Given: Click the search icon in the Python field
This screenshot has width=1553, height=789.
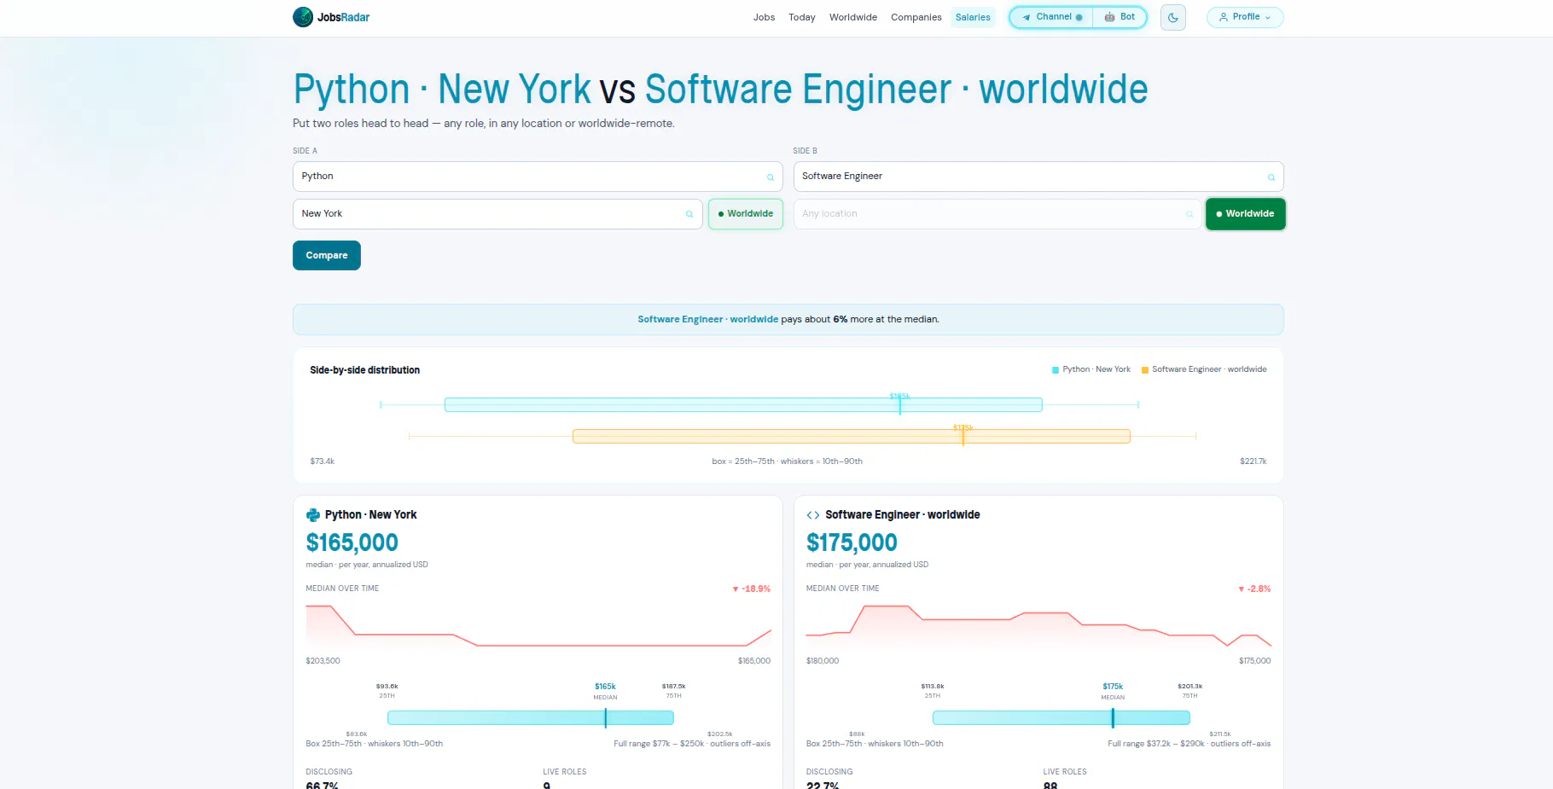Looking at the screenshot, I should [770, 177].
